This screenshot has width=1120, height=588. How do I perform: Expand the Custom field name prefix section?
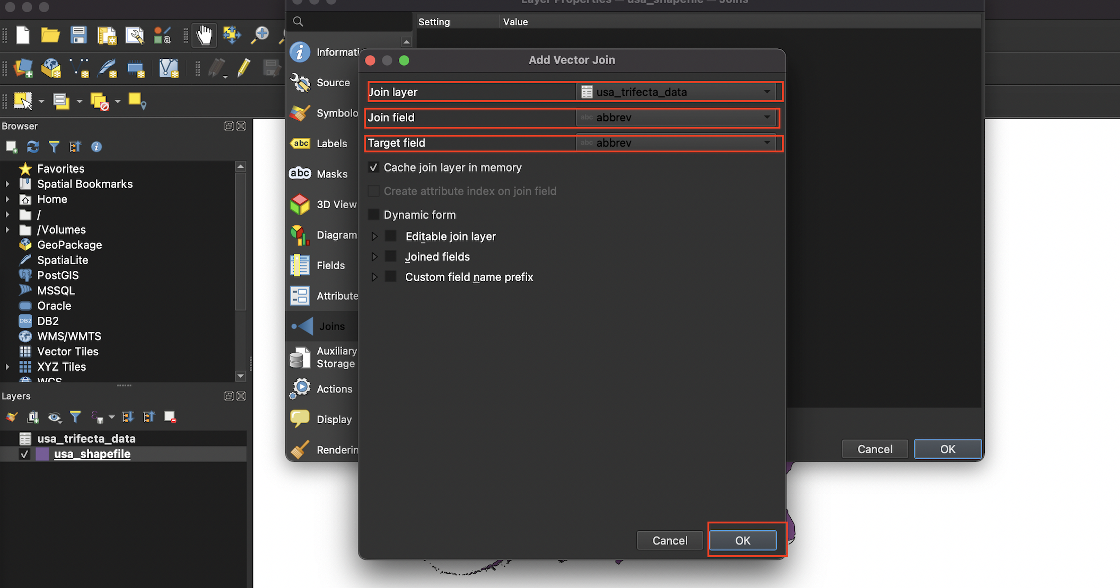click(375, 277)
